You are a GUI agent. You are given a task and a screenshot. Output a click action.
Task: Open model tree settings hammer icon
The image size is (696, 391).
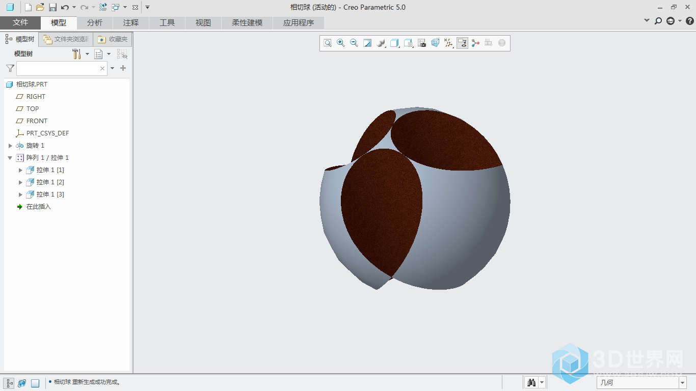click(77, 54)
